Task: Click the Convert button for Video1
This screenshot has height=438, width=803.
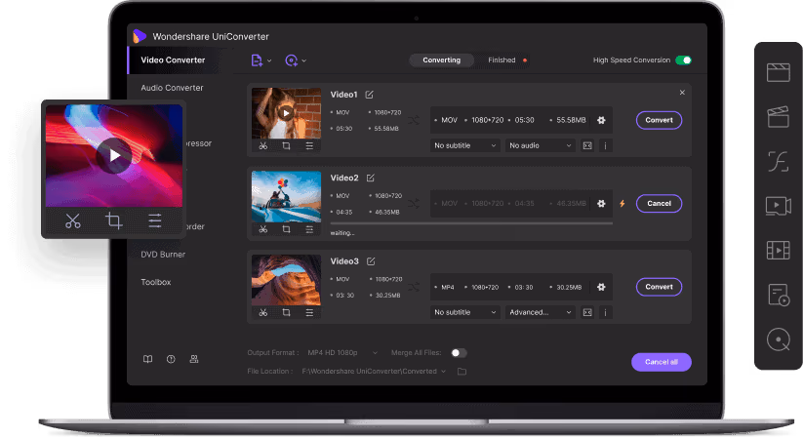Action: tap(659, 120)
